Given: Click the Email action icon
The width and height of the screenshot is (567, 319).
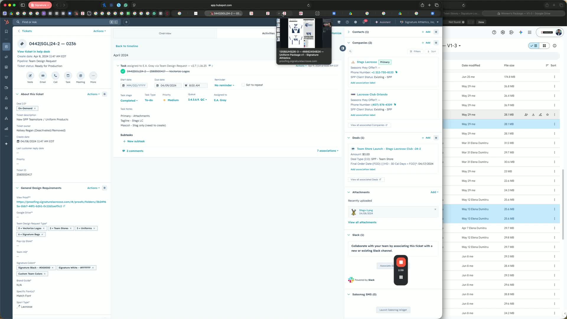Looking at the screenshot, I should (x=43, y=76).
